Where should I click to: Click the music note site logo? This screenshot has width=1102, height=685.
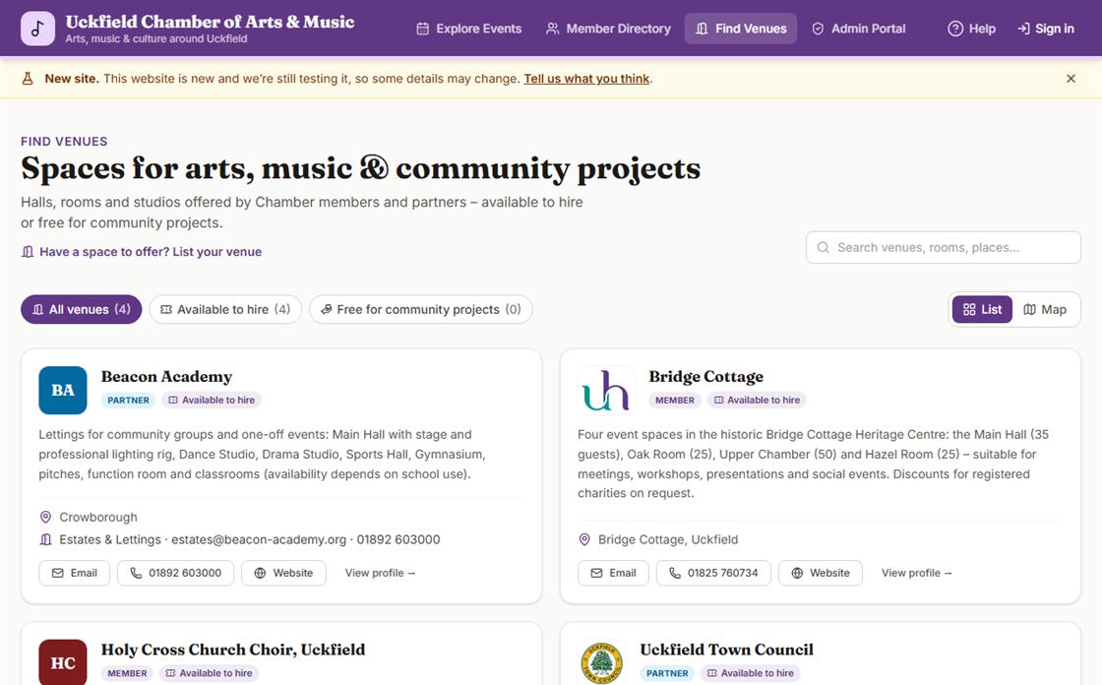tap(38, 29)
